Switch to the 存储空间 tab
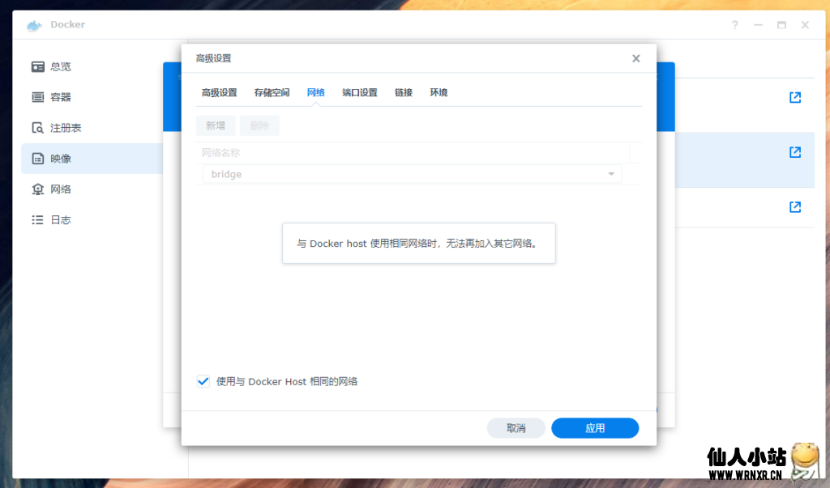The height and width of the screenshot is (488, 830). pos(272,92)
